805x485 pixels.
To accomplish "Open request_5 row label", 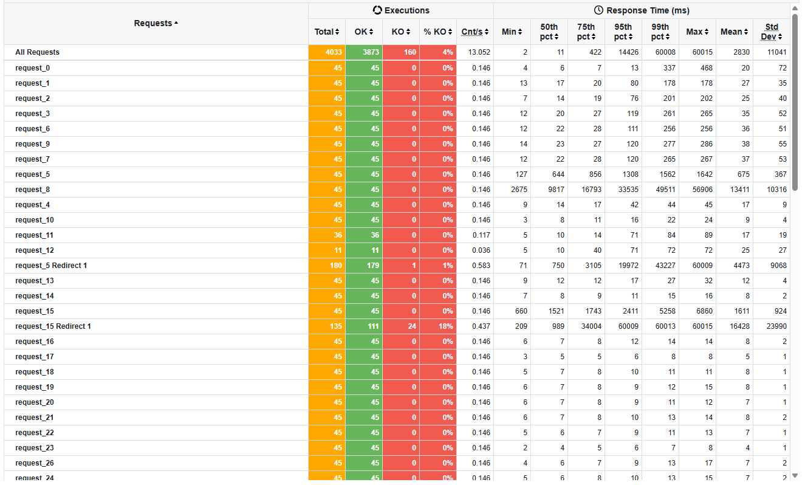I will pyautogui.click(x=33, y=174).
